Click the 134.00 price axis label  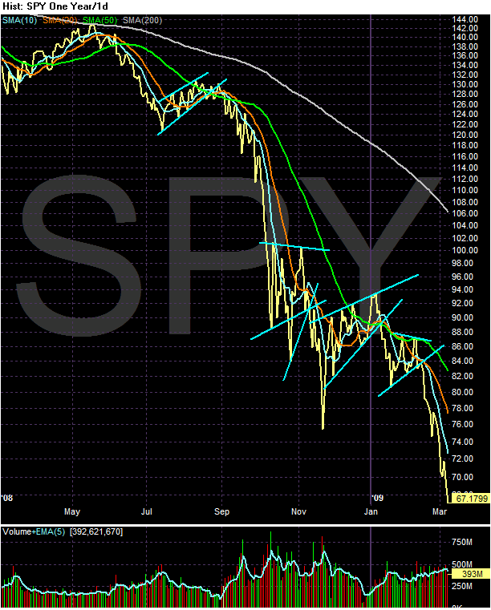tap(465, 65)
